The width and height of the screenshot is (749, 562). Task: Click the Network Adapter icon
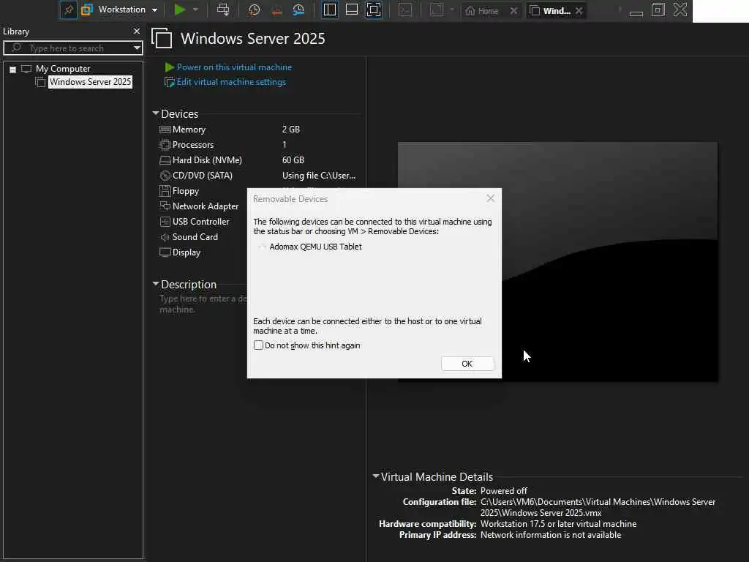click(x=165, y=206)
